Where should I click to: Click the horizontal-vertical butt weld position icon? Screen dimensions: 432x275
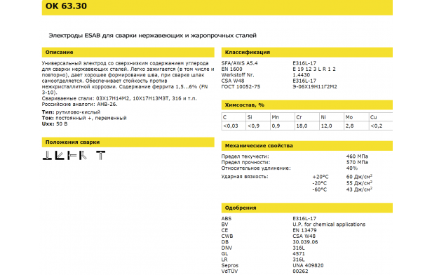coord(72,156)
